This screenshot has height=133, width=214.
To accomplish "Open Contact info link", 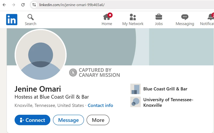I will click(100, 105).
